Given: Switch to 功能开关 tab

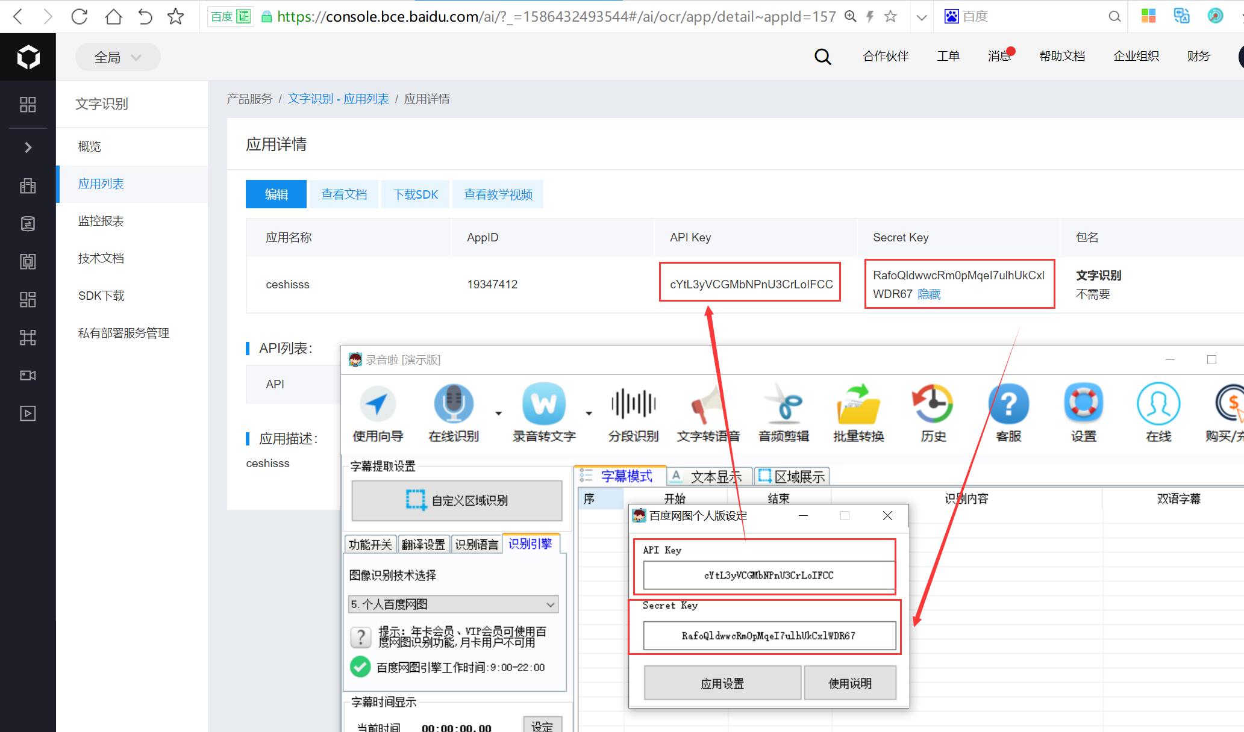Looking at the screenshot, I should (x=370, y=544).
